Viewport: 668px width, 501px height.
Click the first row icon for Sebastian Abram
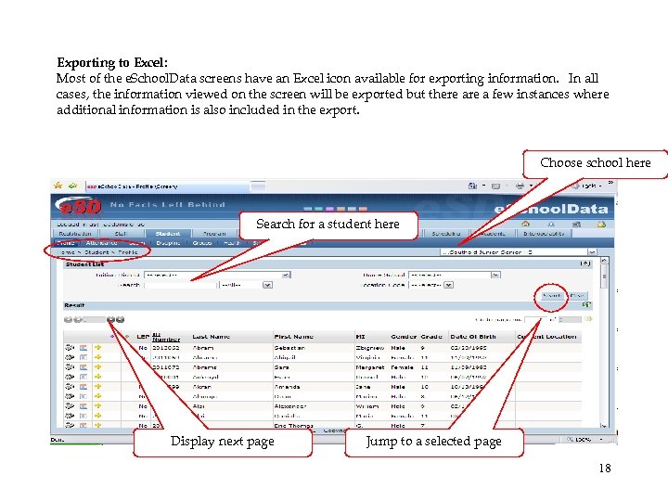pos(70,348)
